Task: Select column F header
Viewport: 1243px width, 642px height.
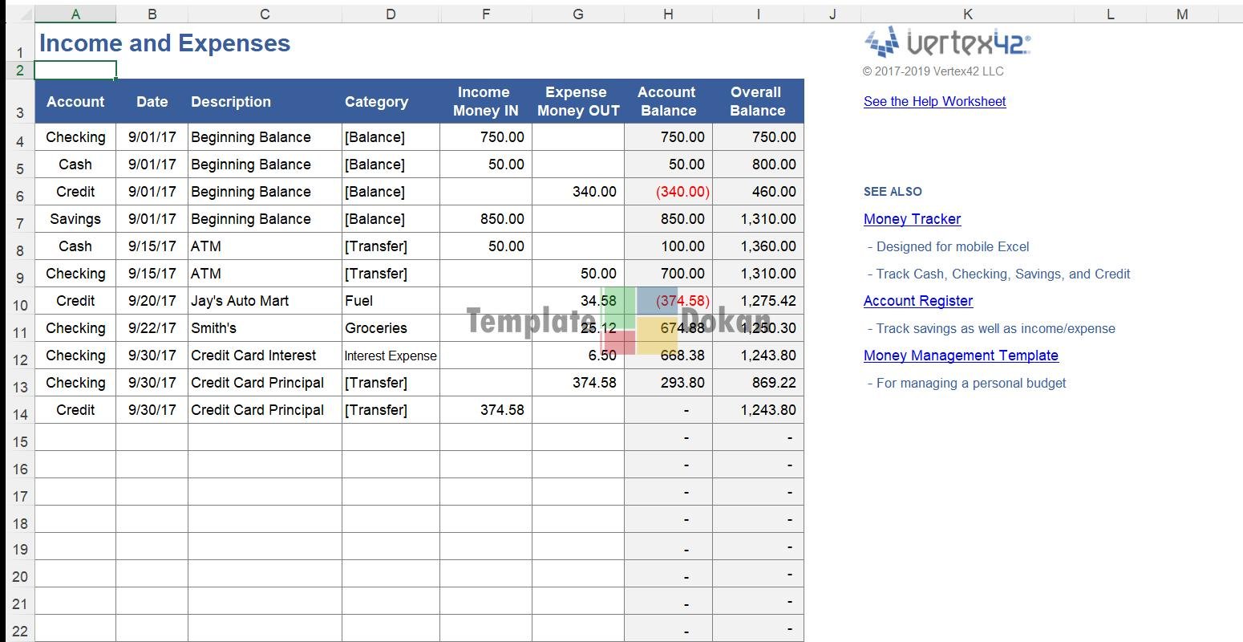Action: (x=485, y=14)
